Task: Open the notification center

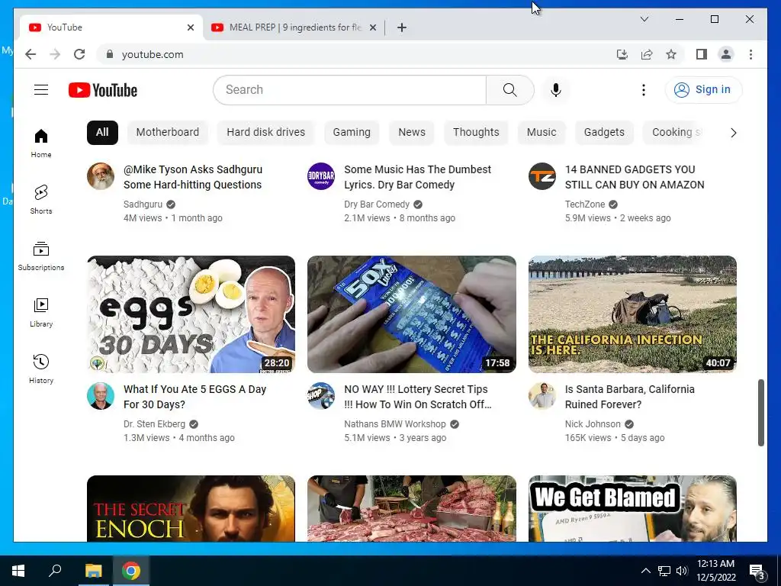Action: [x=757, y=571]
